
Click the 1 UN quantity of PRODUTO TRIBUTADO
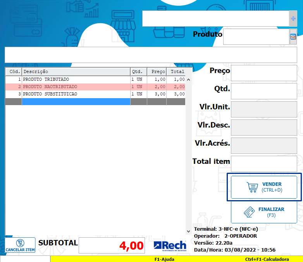[x=137, y=79]
